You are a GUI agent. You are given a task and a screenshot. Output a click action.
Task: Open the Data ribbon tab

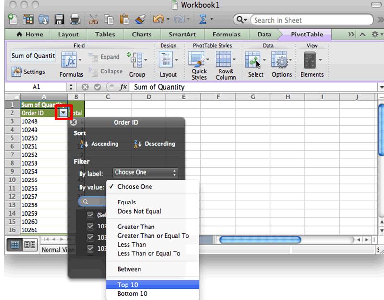pyautogui.click(x=264, y=35)
